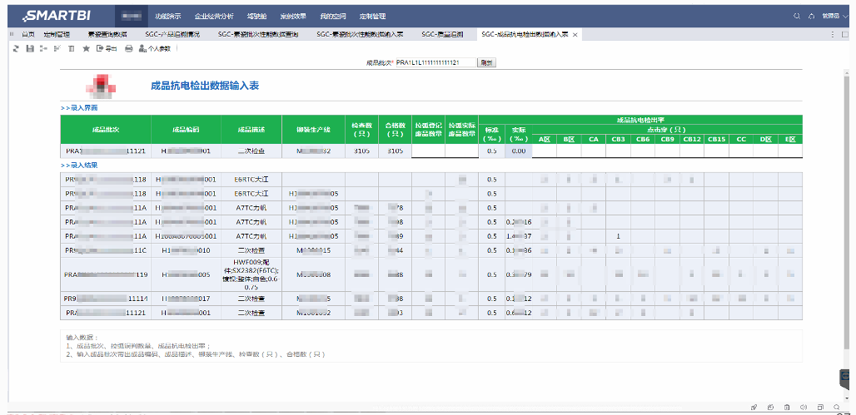Click the 拉弧实际 input cell in entry row

[x=461, y=151]
